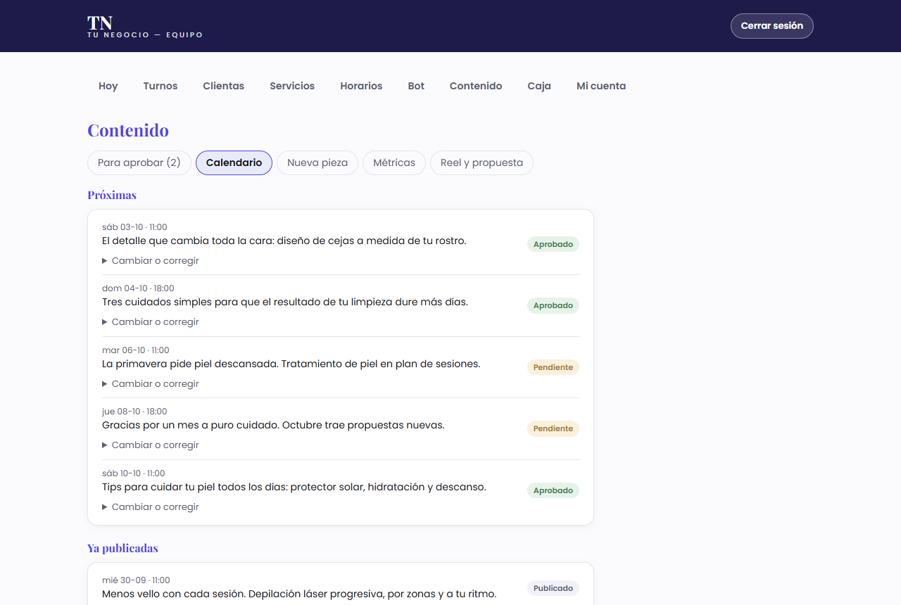Expand Cambiar o corregir under dom 04-10 post
Image resolution: width=901 pixels, height=605 pixels.
pos(151,321)
